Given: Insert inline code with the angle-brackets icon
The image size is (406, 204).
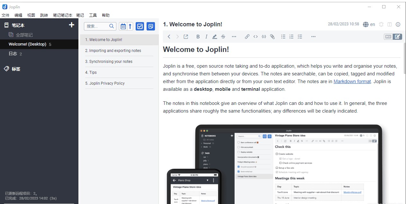Looking at the screenshot, I should click(256, 37).
